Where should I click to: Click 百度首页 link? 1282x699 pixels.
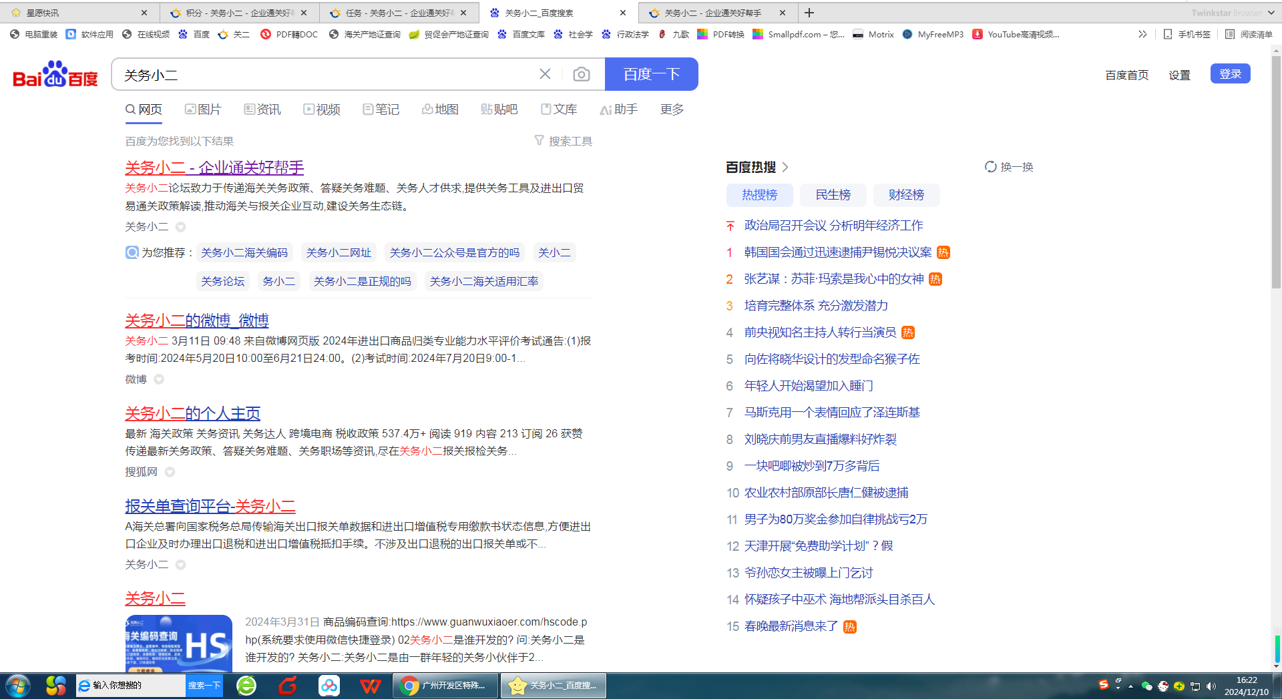pos(1127,75)
